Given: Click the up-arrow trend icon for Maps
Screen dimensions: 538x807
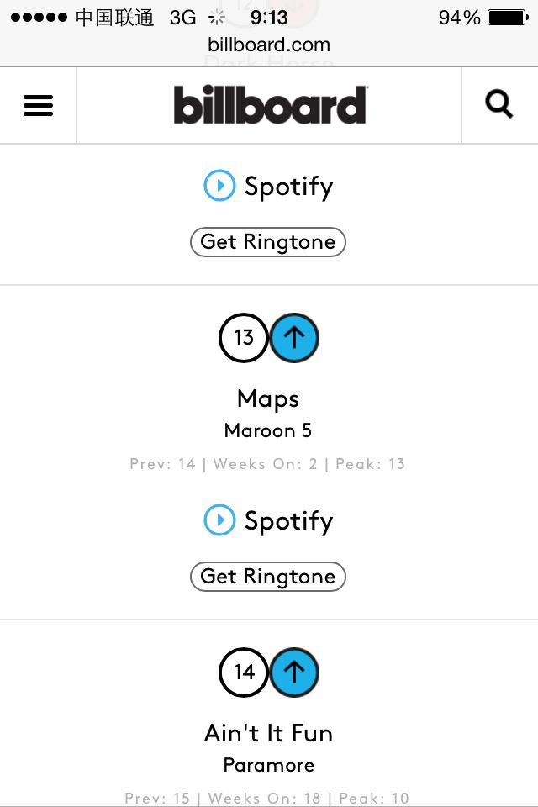Looking at the screenshot, I should (x=294, y=338).
